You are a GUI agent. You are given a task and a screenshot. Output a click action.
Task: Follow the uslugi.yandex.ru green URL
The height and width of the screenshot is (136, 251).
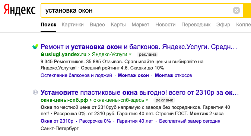point(66,55)
